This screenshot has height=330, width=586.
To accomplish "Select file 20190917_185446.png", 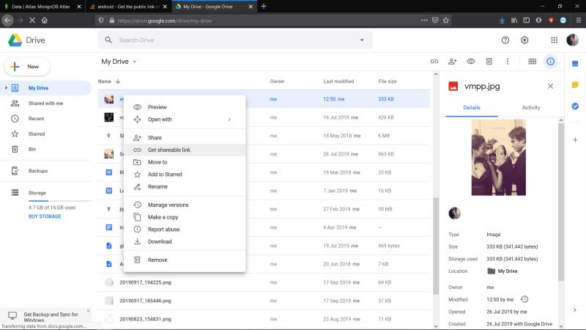I will point(264,301).
